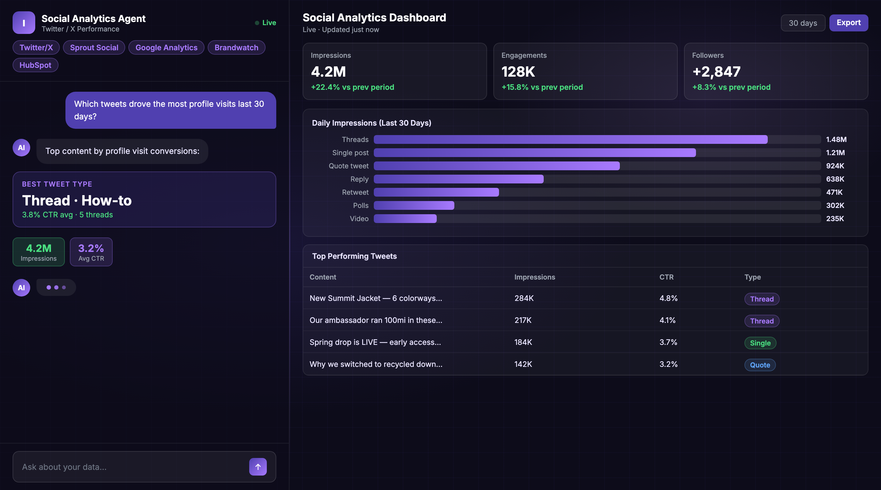Select the Sprout Social source chip
Screen dimensions: 881x490
pyautogui.click(x=94, y=47)
